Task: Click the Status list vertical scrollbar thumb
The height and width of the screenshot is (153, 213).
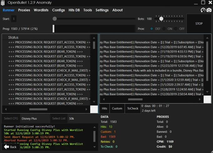Action: point(94,45)
